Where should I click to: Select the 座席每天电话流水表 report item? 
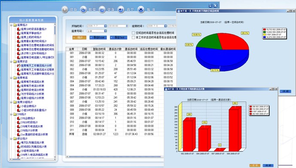[33, 82]
